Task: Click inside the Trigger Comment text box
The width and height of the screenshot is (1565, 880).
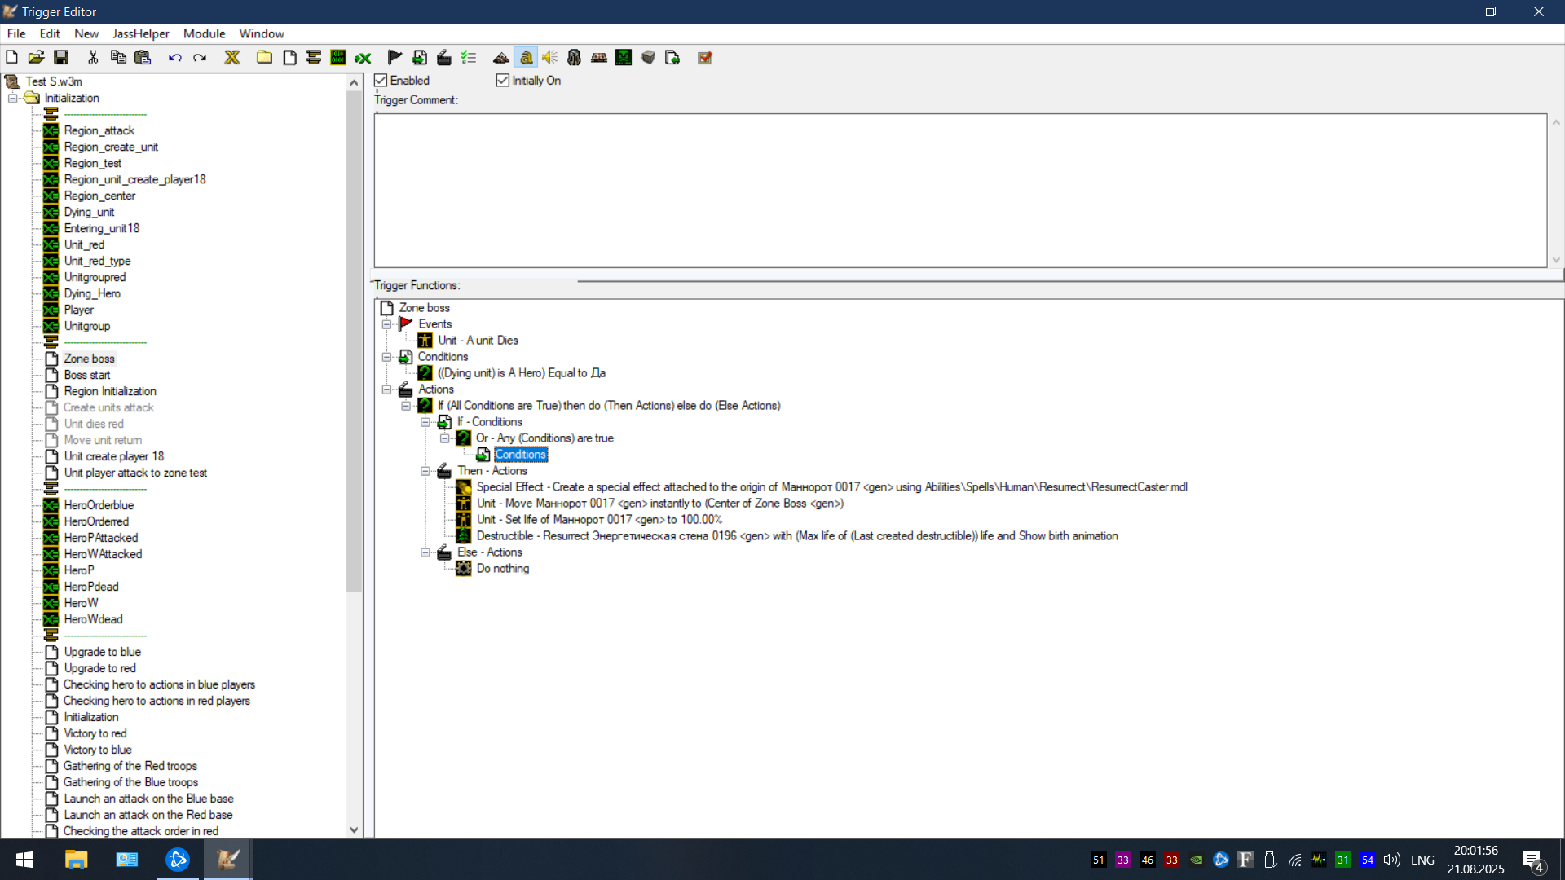Action: click(959, 190)
